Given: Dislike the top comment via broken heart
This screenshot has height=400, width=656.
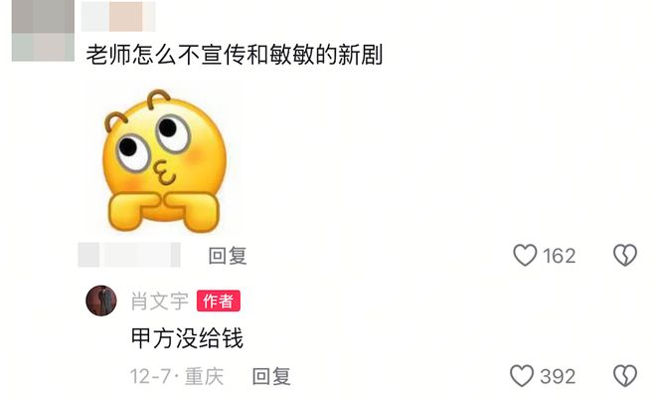Looking at the screenshot, I should pos(625,255).
